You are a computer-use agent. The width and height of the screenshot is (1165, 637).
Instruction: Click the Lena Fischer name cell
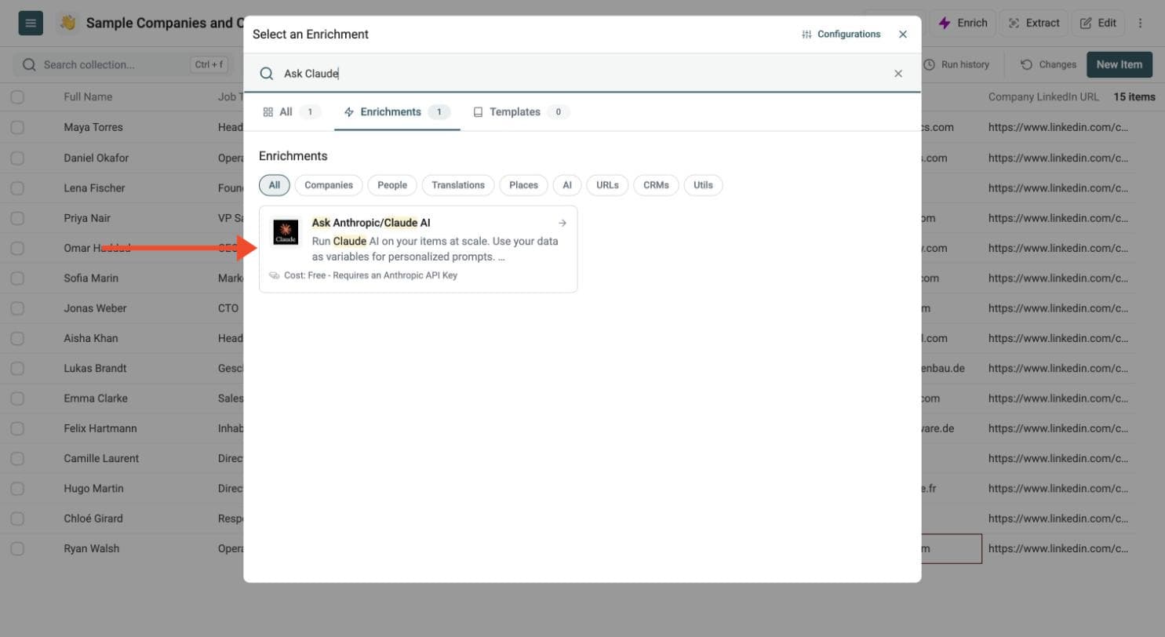point(94,187)
